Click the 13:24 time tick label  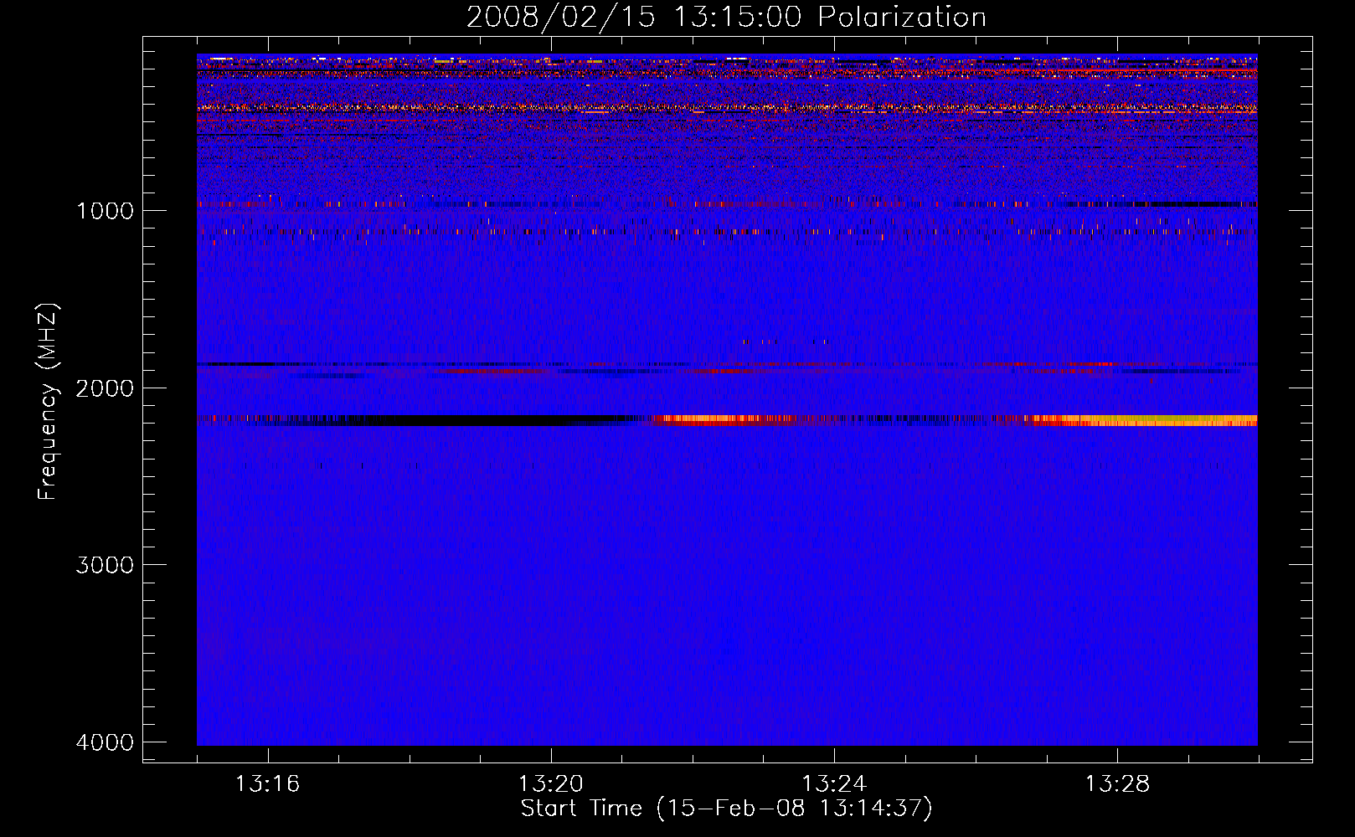[834, 784]
